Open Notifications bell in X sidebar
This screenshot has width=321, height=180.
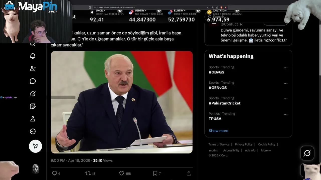pos(33,56)
